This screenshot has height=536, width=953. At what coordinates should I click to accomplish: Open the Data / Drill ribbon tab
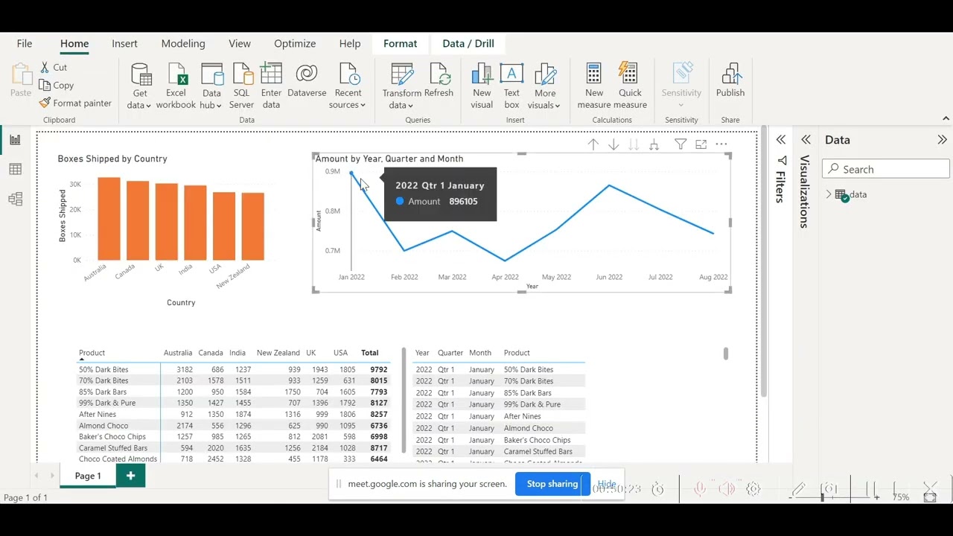click(468, 43)
